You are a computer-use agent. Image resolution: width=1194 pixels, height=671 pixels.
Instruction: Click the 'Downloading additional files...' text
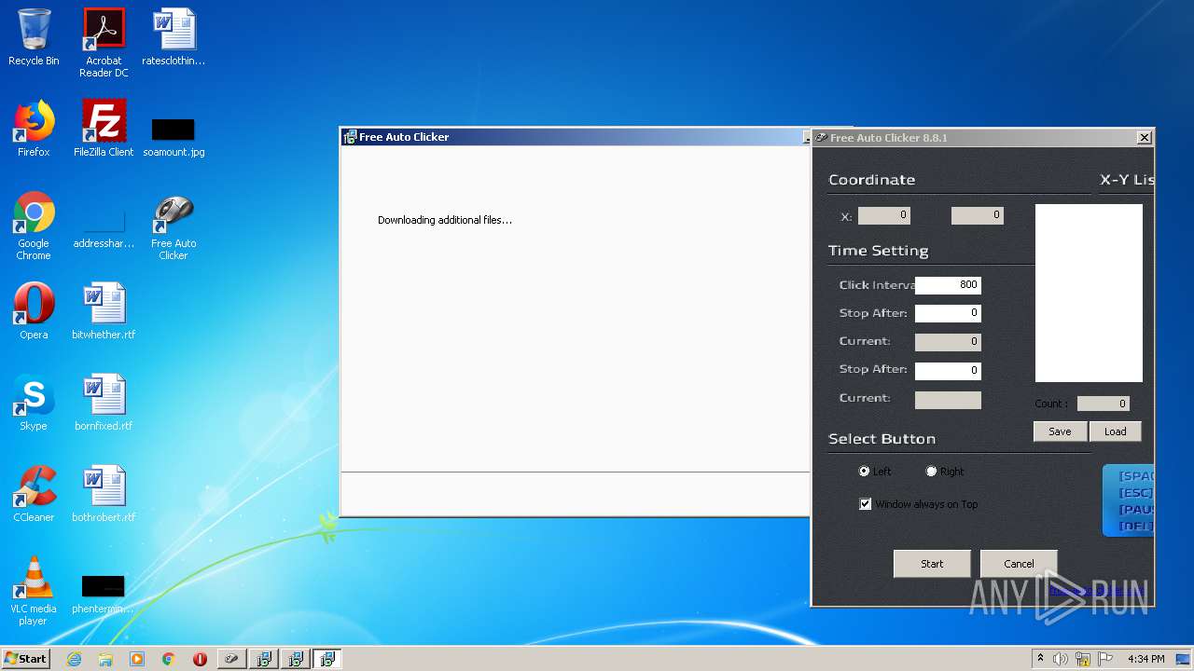point(445,221)
